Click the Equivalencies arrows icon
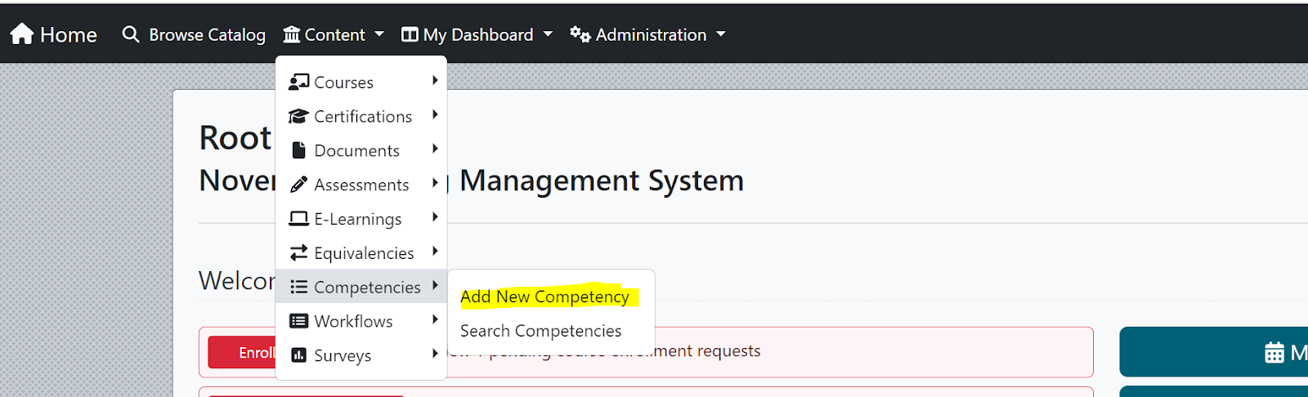This screenshot has height=397, width=1308. (x=299, y=253)
